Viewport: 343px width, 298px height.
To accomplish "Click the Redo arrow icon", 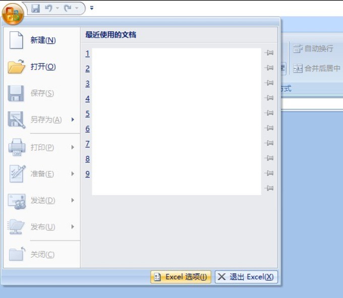I will tap(68, 8).
